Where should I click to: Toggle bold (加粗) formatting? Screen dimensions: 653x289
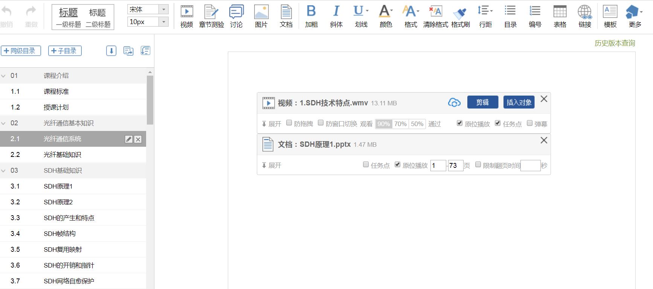pyautogui.click(x=311, y=17)
